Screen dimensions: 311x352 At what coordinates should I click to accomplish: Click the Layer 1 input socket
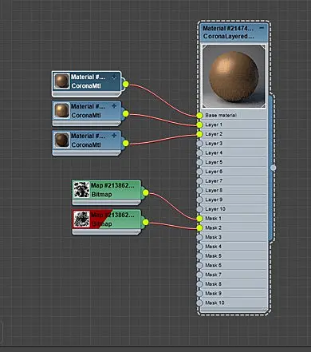point(199,125)
